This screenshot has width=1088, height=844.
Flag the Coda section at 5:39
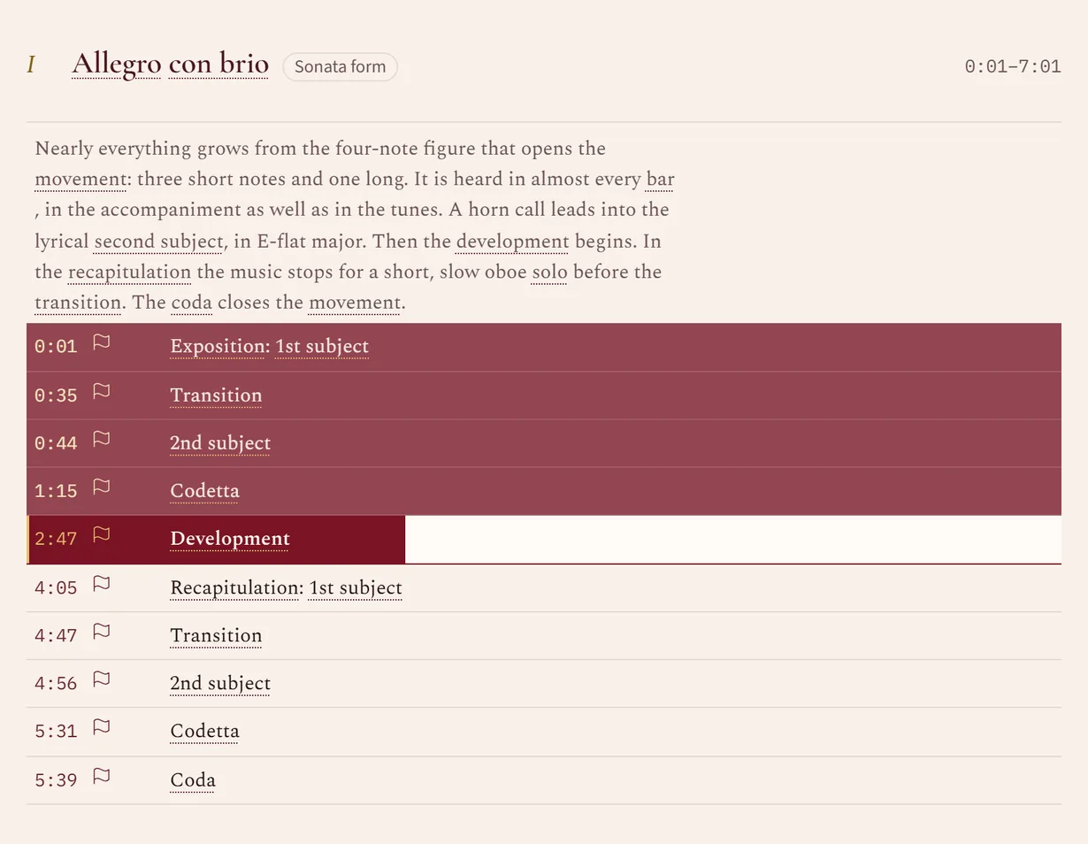(102, 775)
